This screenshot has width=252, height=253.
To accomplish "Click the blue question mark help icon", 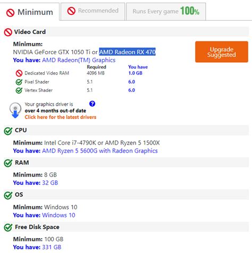I will coord(92,104).
